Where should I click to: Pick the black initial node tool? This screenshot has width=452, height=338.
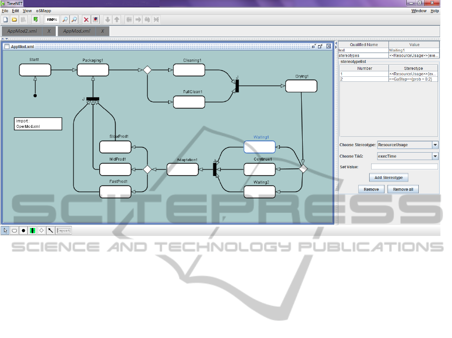23,230
